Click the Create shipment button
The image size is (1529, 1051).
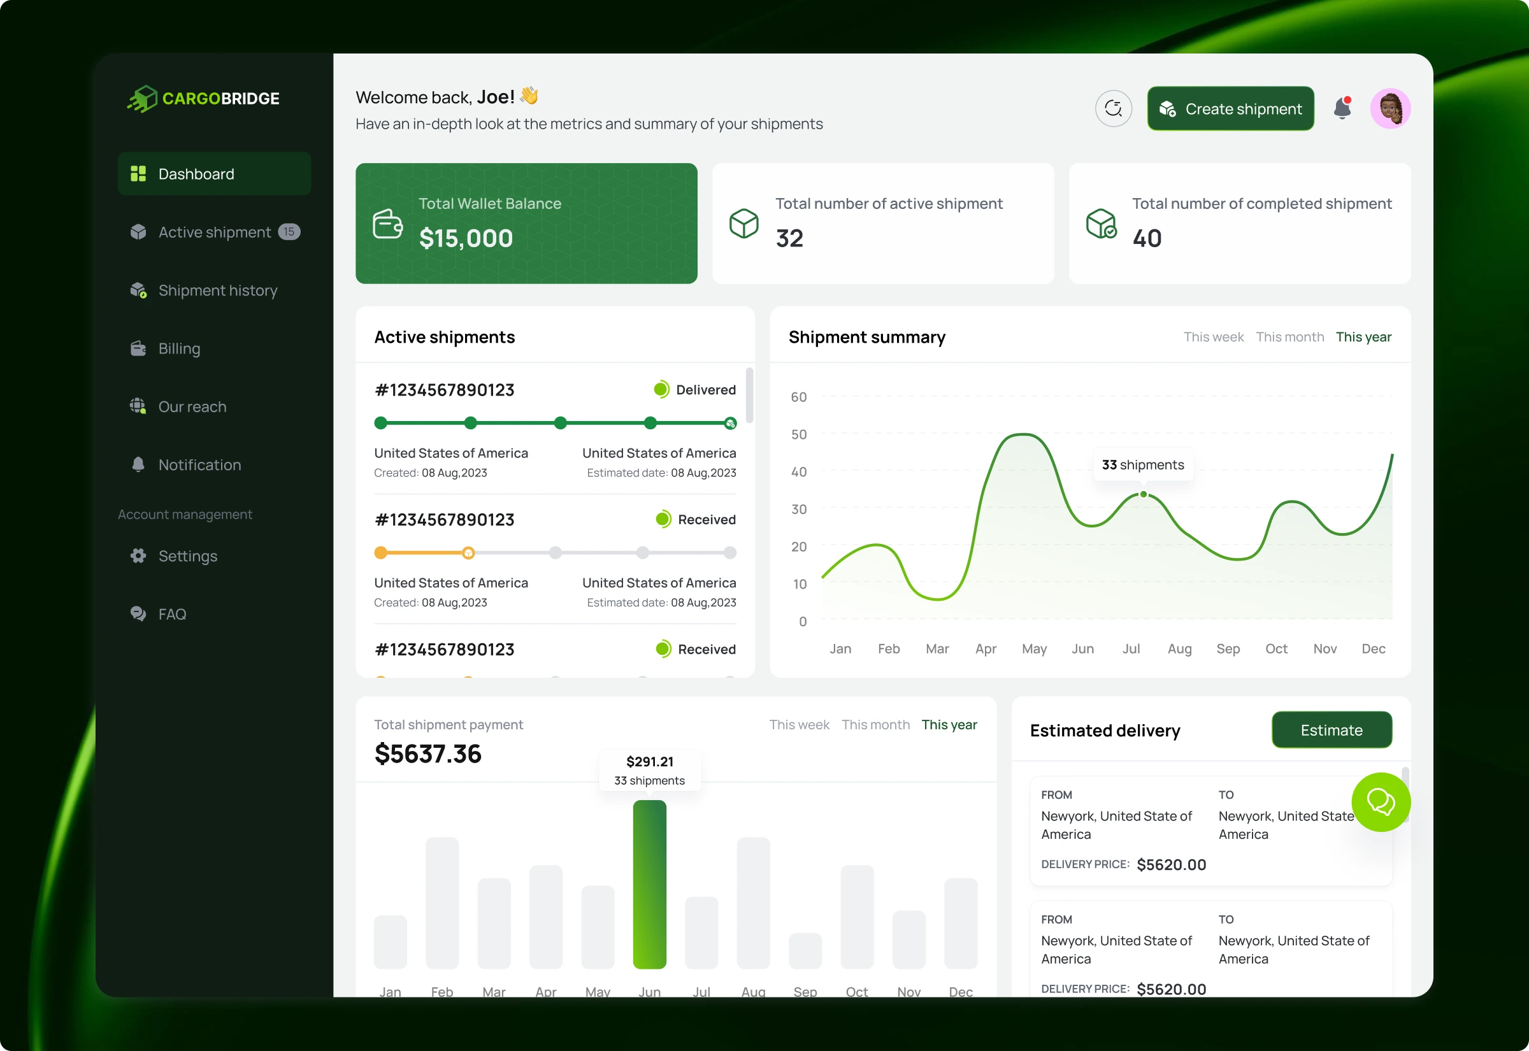pyautogui.click(x=1230, y=109)
